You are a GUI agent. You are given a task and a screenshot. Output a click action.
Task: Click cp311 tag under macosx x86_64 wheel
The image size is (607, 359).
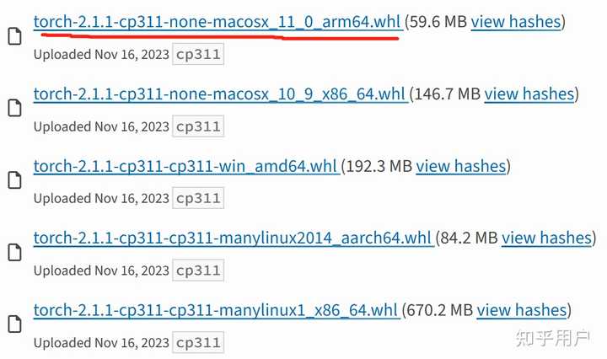coord(198,126)
